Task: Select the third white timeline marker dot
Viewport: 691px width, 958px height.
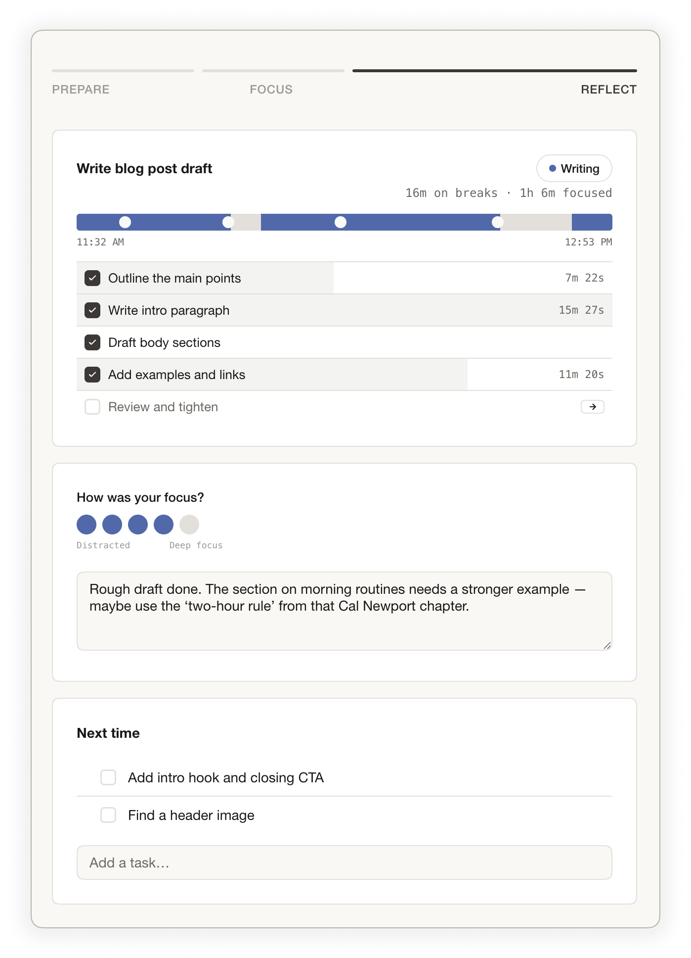Action: [x=341, y=222]
